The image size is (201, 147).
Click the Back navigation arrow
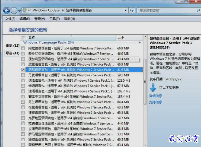point(7,11)
